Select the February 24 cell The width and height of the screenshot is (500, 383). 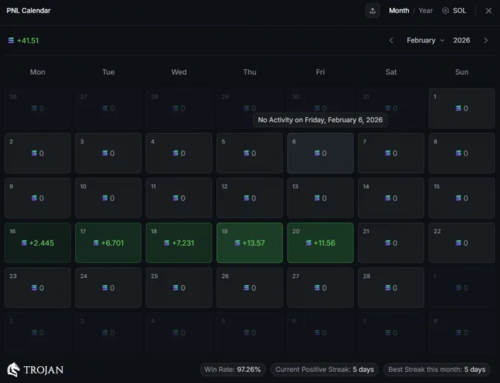pyautogui.click(x=108, y=287)
